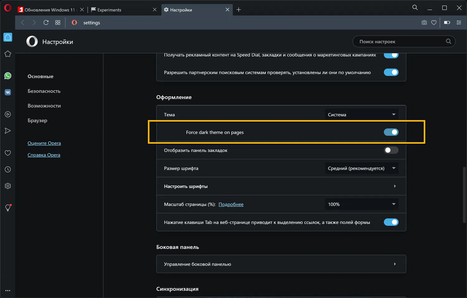Screen dimensions: 467x298
Task: Toggle Tab key link highlighting switch
Action: pos(391,222)
